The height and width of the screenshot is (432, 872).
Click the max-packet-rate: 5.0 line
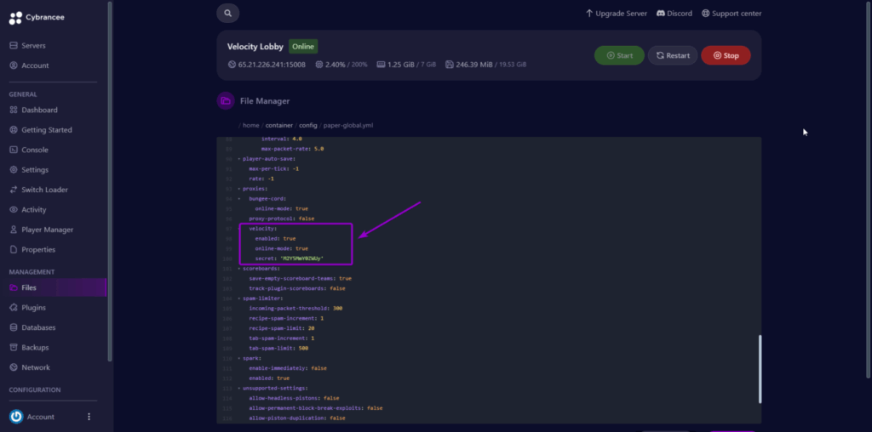(293, 149)
